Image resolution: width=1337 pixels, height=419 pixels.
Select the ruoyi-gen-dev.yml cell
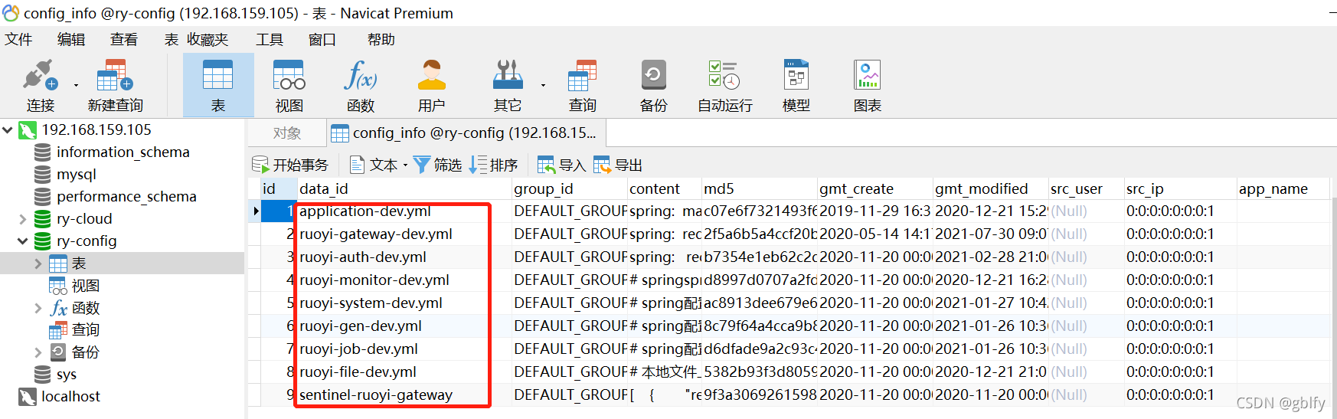[x=404, y=326]
